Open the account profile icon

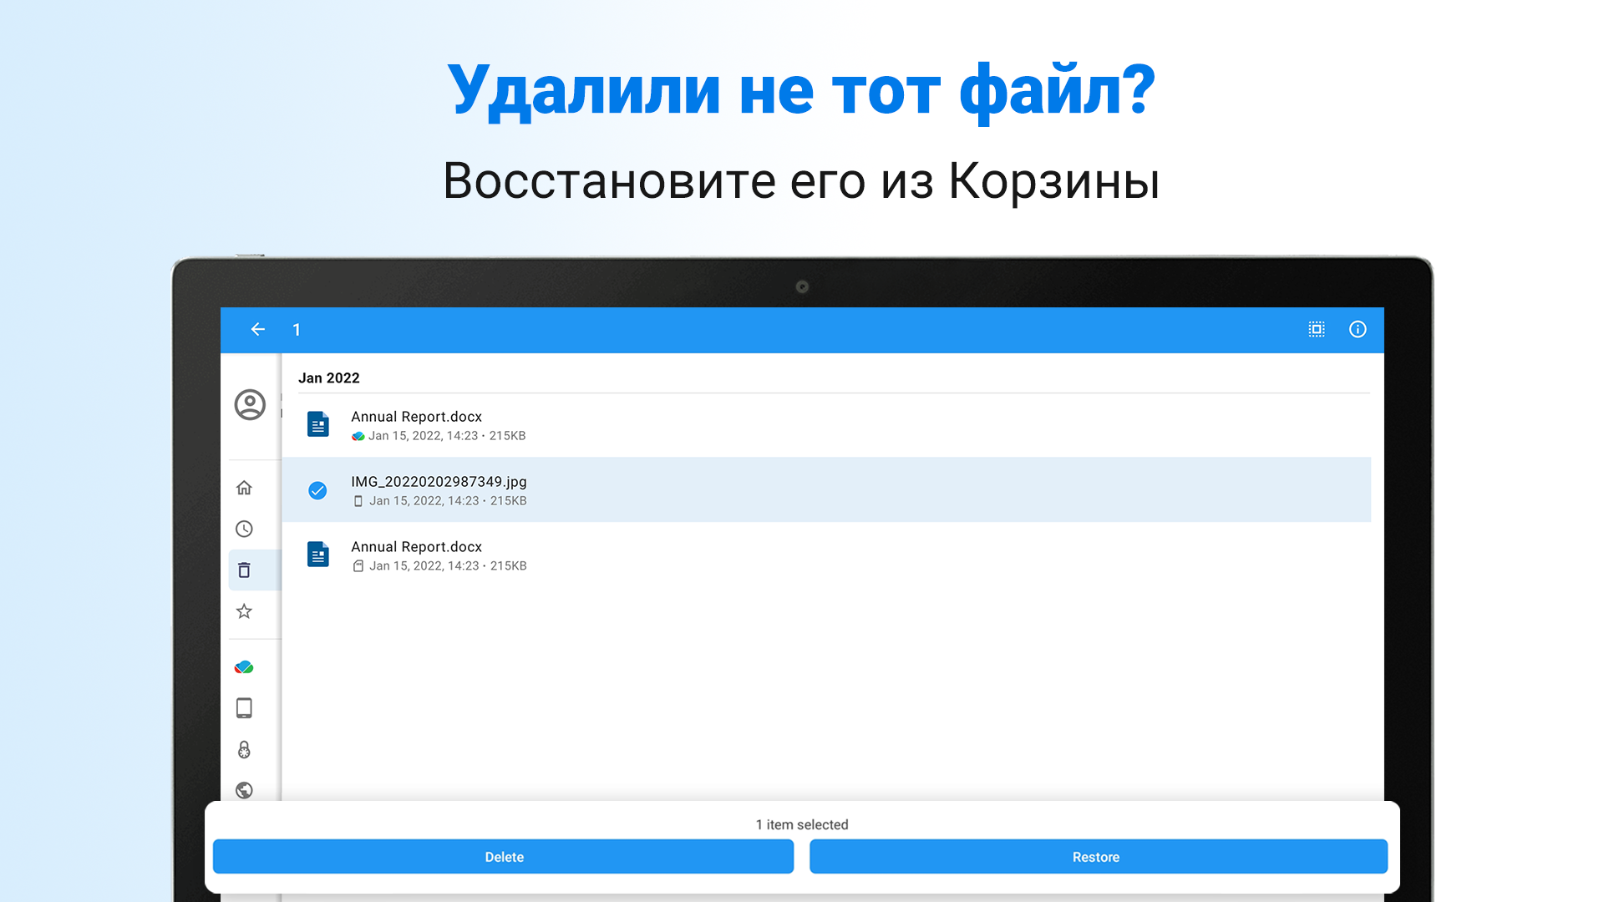point(250,405)
